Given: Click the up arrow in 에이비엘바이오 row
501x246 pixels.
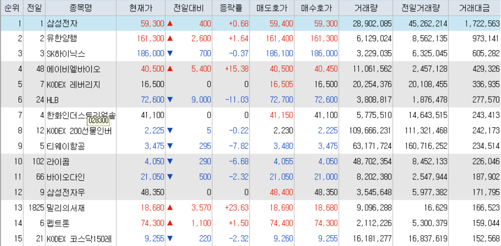Looking at the screenshot, I should tap(170, 69).
